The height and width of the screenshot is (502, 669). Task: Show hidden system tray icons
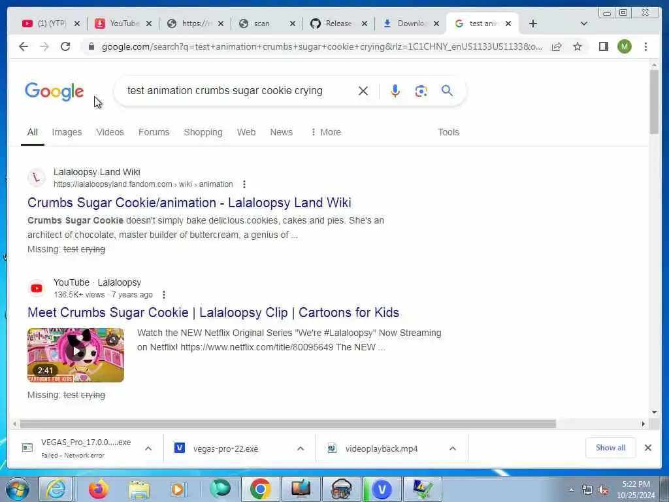coord(571,490)
